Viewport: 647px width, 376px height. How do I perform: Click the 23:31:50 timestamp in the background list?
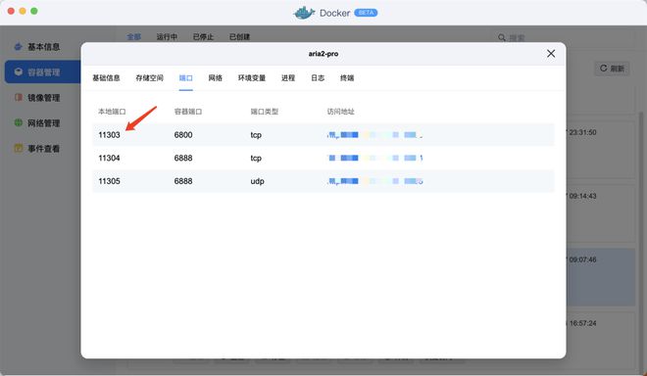tap(582, 132)
